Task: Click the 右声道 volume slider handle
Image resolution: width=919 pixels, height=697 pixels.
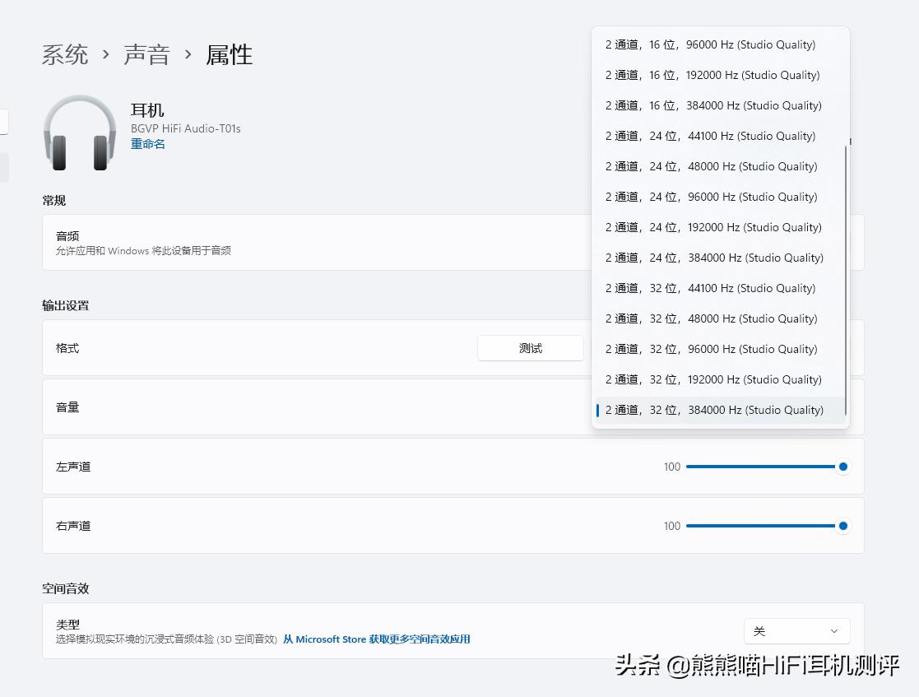Action: 842,526
